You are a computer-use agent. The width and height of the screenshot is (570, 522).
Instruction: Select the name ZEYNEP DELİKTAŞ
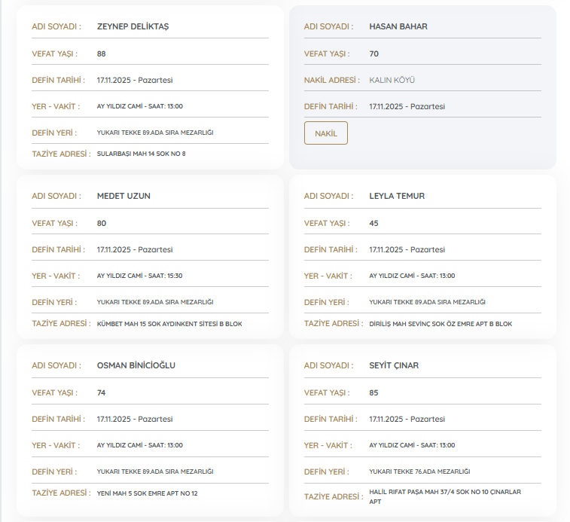pyautogui.click(x=133, y=26)
